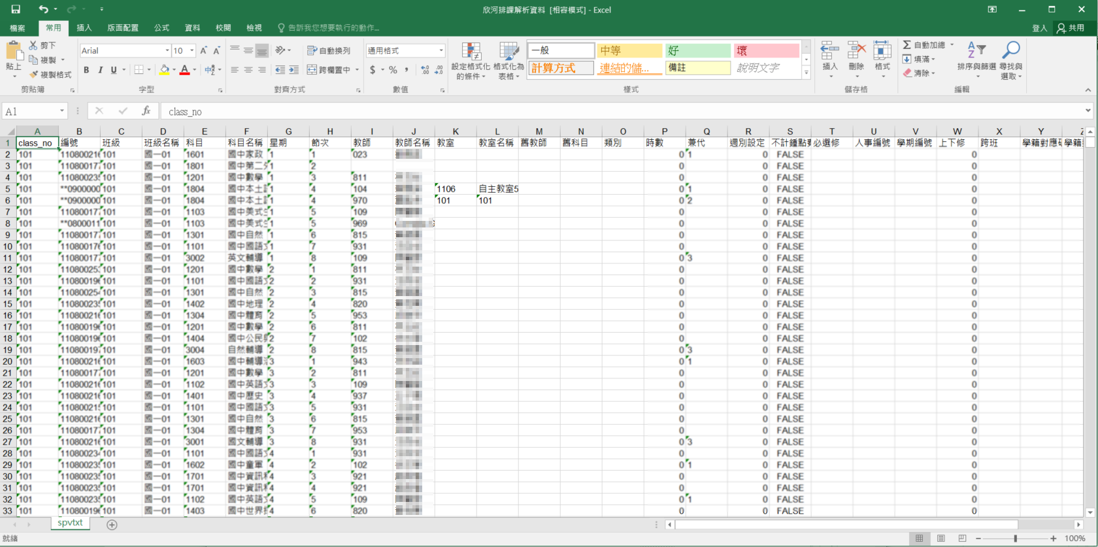Viewport: 1098px width, 547px height.
Task: Switch to the 公式 (Formulas) ribbon tab
Action: [161, 27]
